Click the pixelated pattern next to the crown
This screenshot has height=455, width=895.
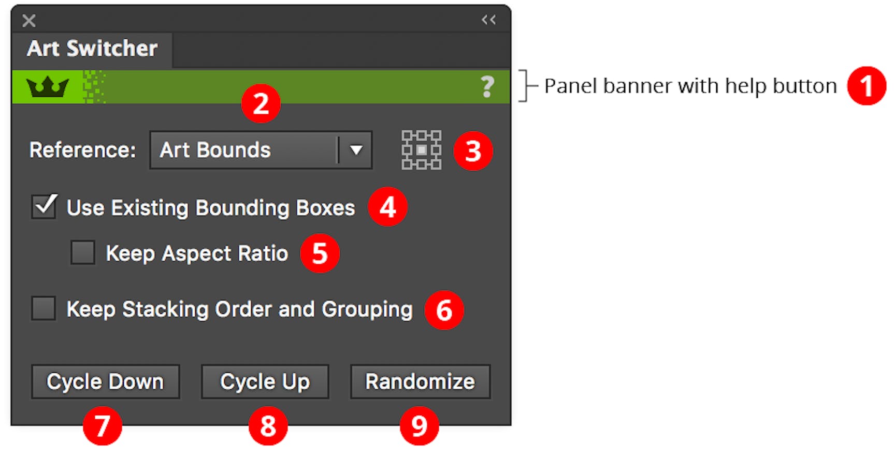[x=93, y=86]
